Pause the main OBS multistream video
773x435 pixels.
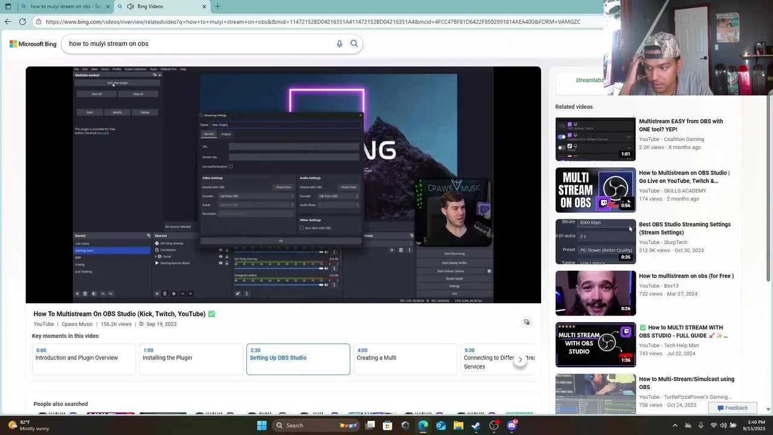[x=283, y=185]
